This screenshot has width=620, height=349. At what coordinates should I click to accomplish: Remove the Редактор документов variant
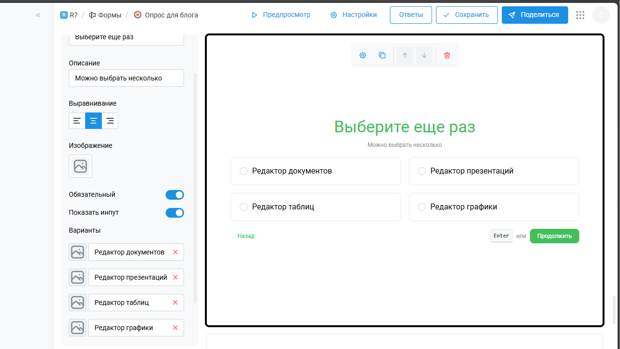175,252
